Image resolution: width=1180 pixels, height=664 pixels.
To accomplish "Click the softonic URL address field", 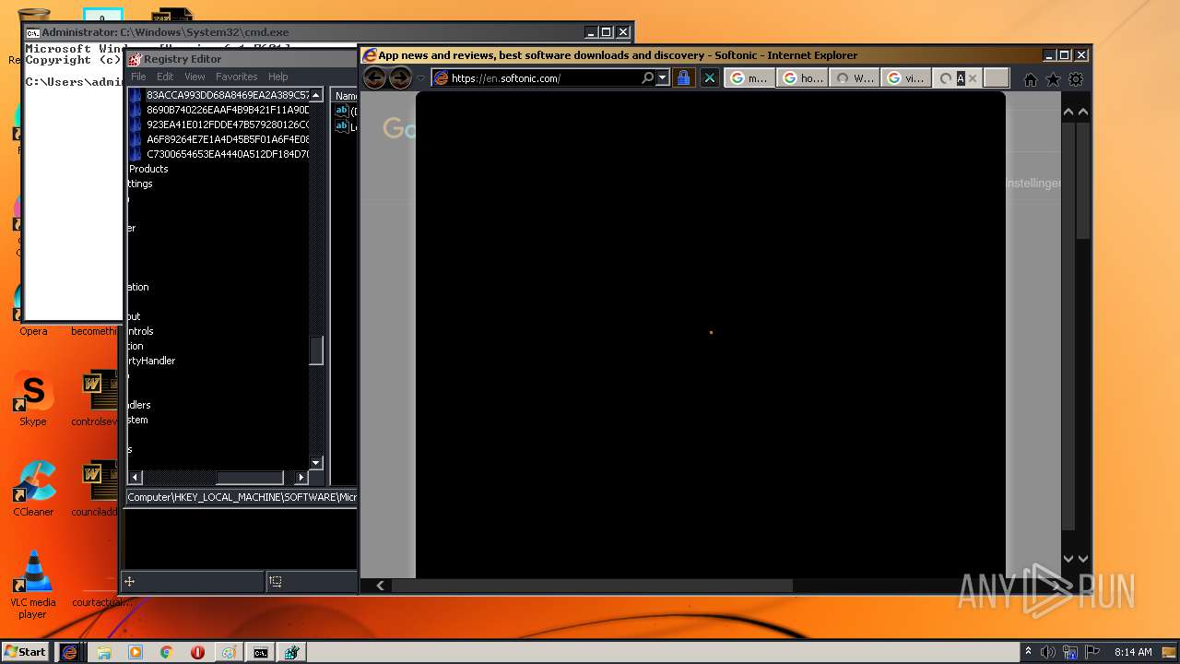I will tap(544, 78).
